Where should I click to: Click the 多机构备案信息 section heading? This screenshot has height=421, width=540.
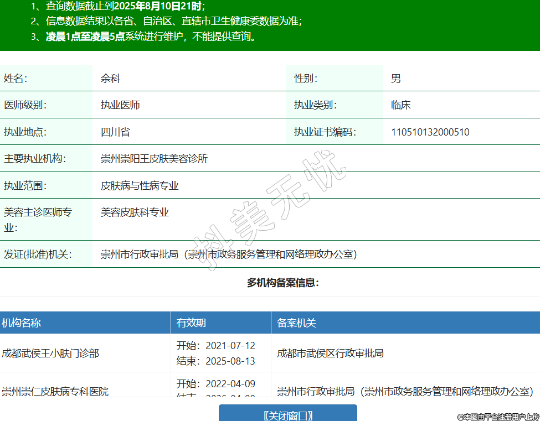283,283
